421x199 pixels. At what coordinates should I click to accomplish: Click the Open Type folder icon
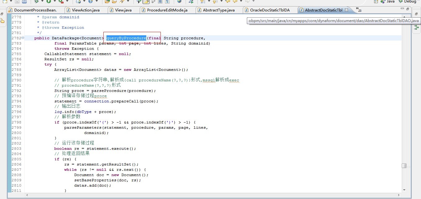(107, 2)
